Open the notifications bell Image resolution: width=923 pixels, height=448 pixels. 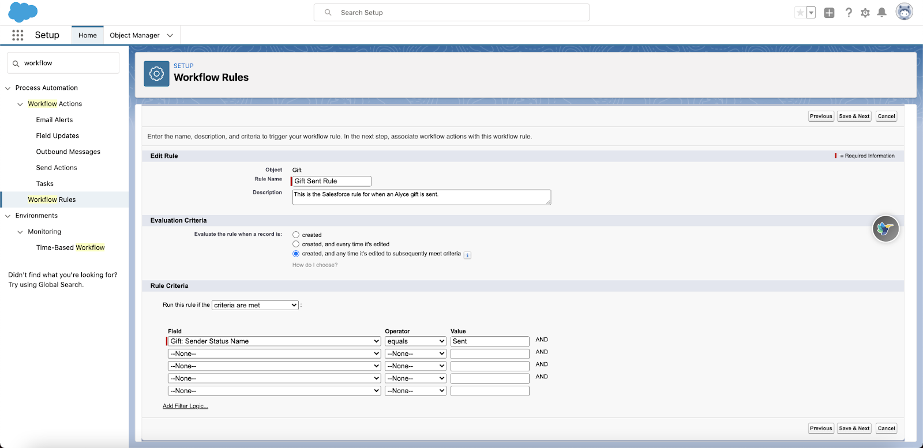[882, 13]
